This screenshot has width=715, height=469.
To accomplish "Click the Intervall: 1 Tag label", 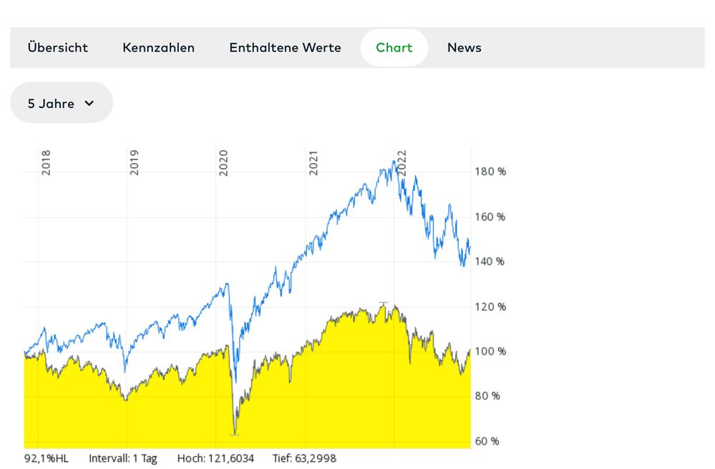I will click(x=122, y=458).
